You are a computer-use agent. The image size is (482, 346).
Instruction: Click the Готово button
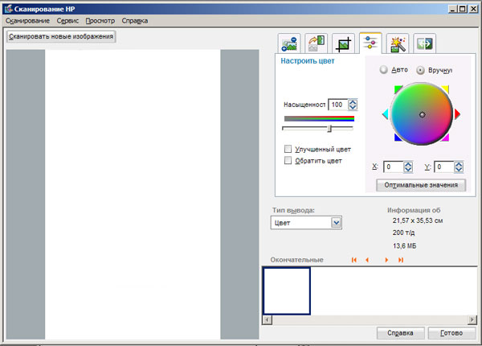coord(451,333)
